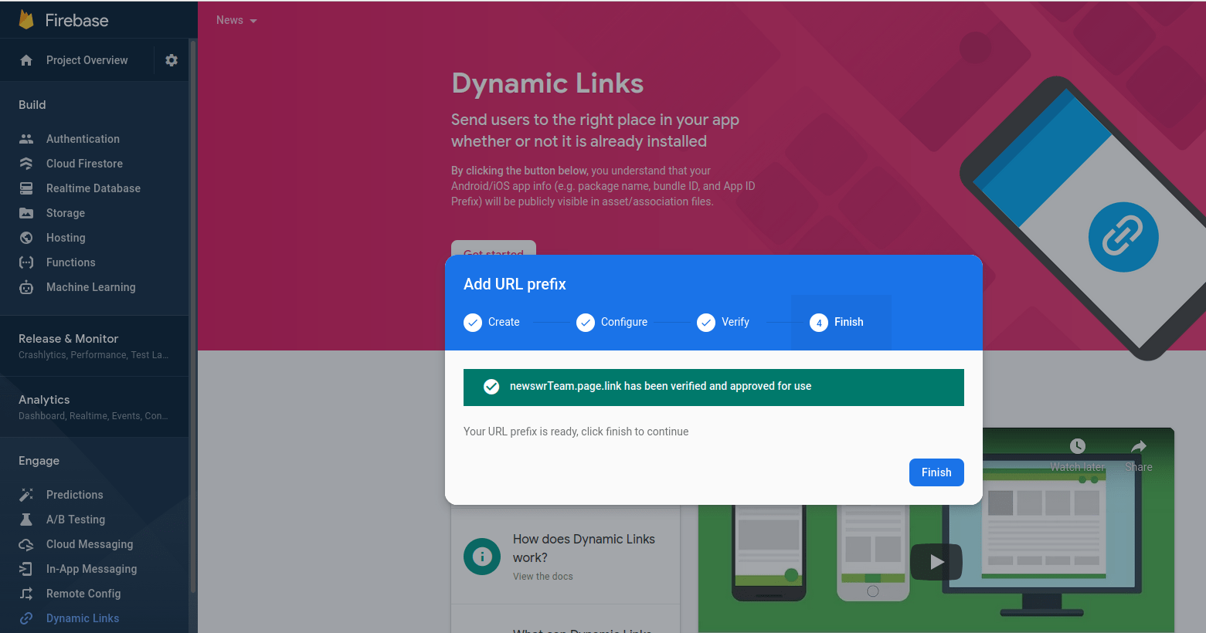The height and width of the screenshot is (633, 1206).
Task: Expand the Analytics section
Action: 94,407
